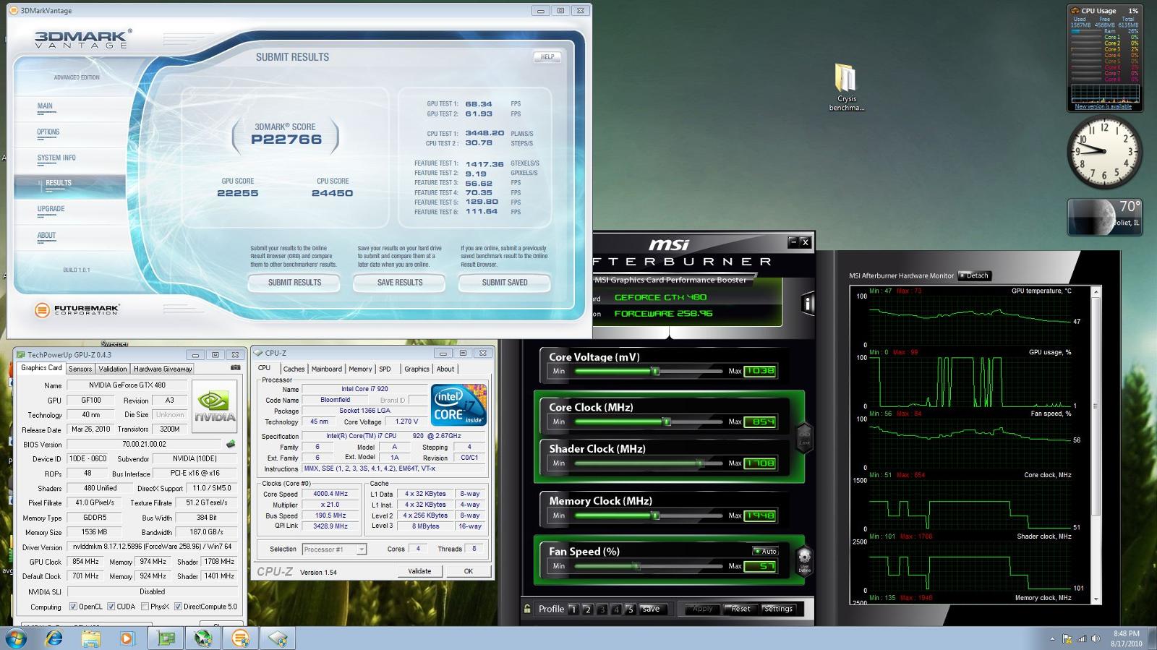The width and height of the screenshot is (1157, 650).
Task: Click the analog clock desktop gadget
Action: [x=1104, y=152]
